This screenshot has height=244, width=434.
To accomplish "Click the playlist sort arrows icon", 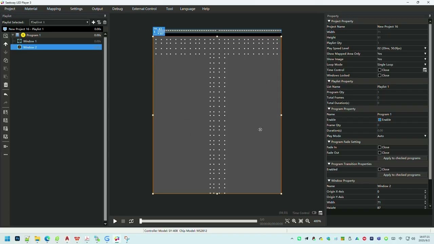I will click(x=99, y=22).
